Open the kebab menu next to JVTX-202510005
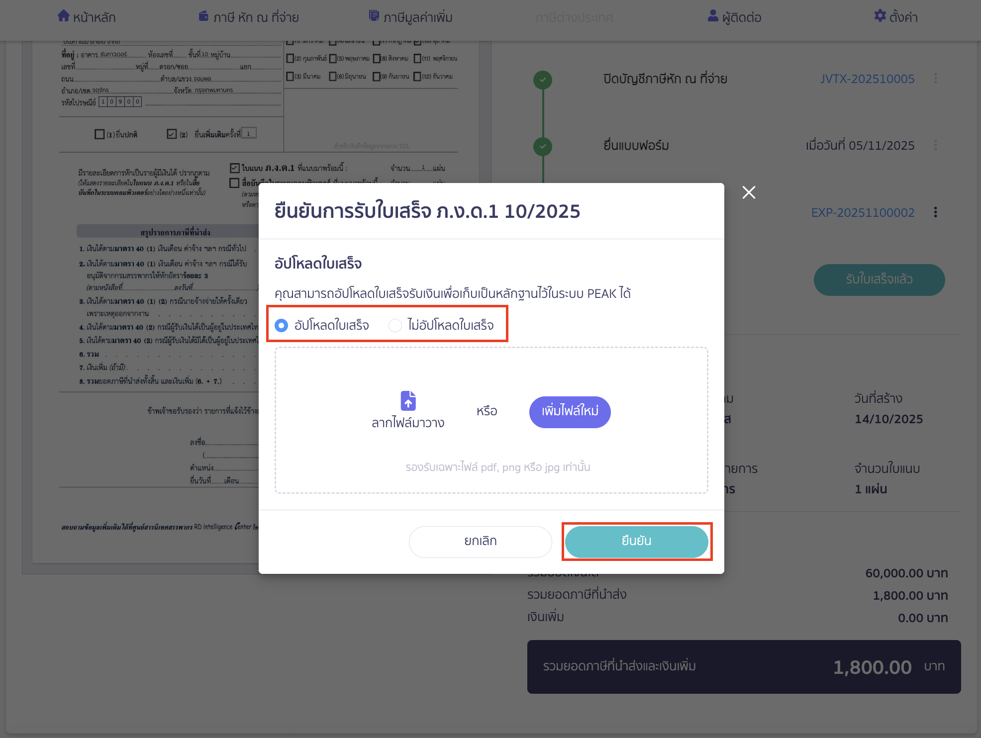Image resolution: width=981 pixels, height=738 pixels. click(936, 79)
